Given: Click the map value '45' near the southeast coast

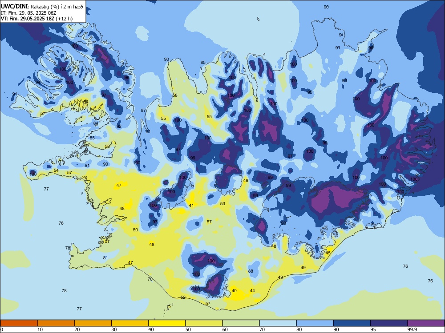Looking at the screenshot, I should [328, 253].
